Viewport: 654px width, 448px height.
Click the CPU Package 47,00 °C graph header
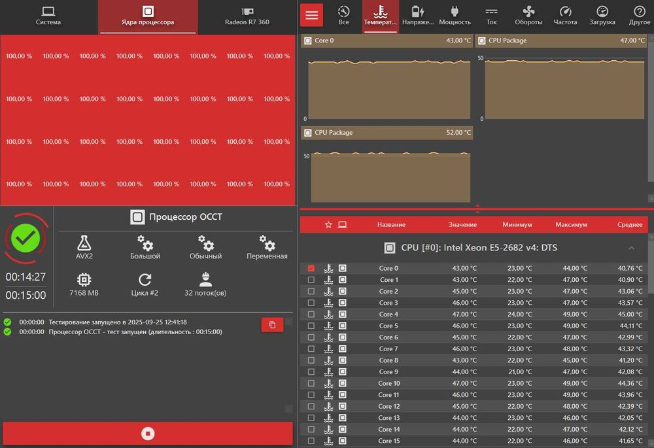click(561, 41)
